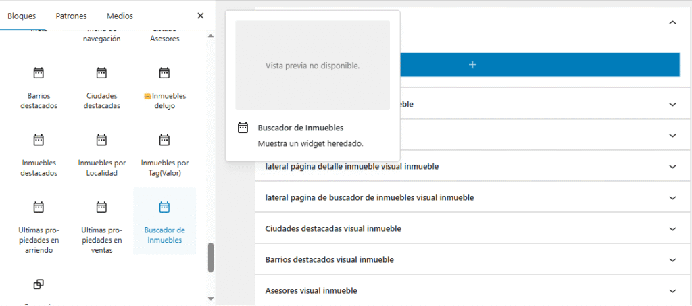Click the blue add block button

[x=472, y=65]
